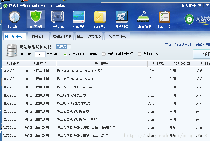Open 资源保护 resource protection

[100, 19]
